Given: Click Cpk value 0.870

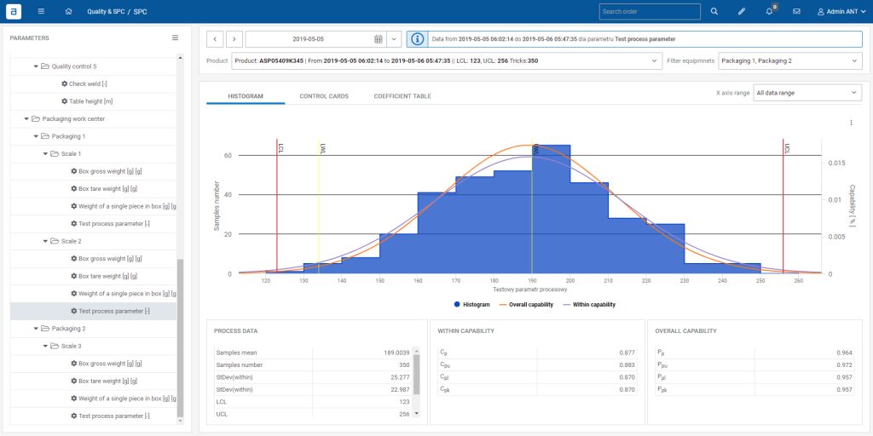Looking at the screenshot, I should tap(627, 390).
